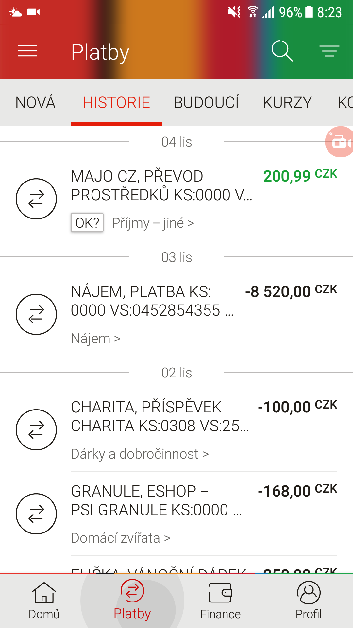Tap the transfer icon beside MAJO CZ payment
The image size is (353, 628).
click(x=36, y=199)
